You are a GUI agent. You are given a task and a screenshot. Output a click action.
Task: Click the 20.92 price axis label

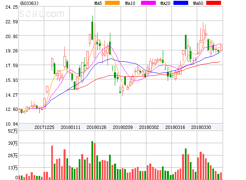coord(11,36)
